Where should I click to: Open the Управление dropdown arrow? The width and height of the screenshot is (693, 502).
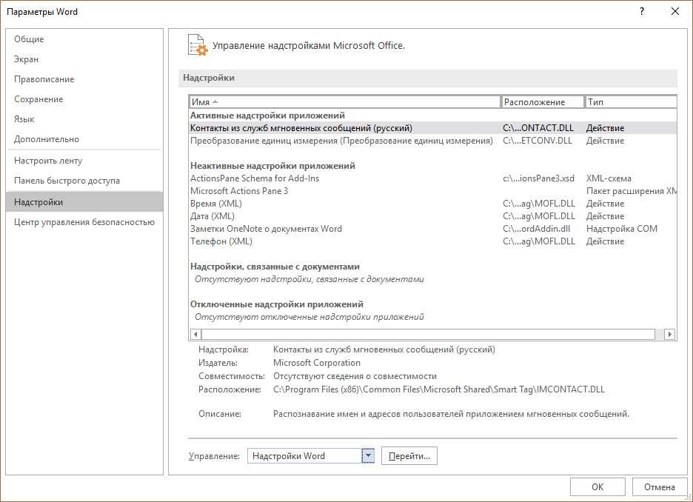point(368,456)
